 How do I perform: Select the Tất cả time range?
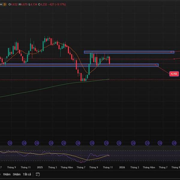27,174
